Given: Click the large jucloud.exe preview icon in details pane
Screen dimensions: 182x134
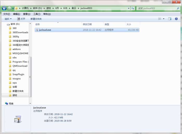Looking at the screenshot, I should pyautogui.click(x=18, y=119).
